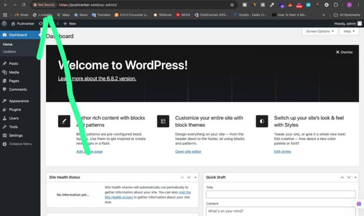Click the Not Secure site info badge

pyautogui.click(x=44, y=5)
